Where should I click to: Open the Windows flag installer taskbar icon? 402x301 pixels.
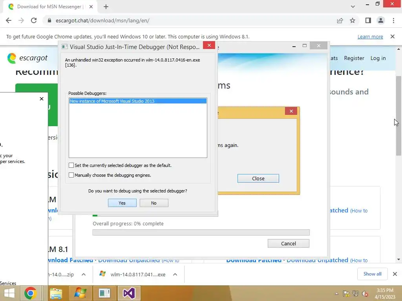[80, 293]
